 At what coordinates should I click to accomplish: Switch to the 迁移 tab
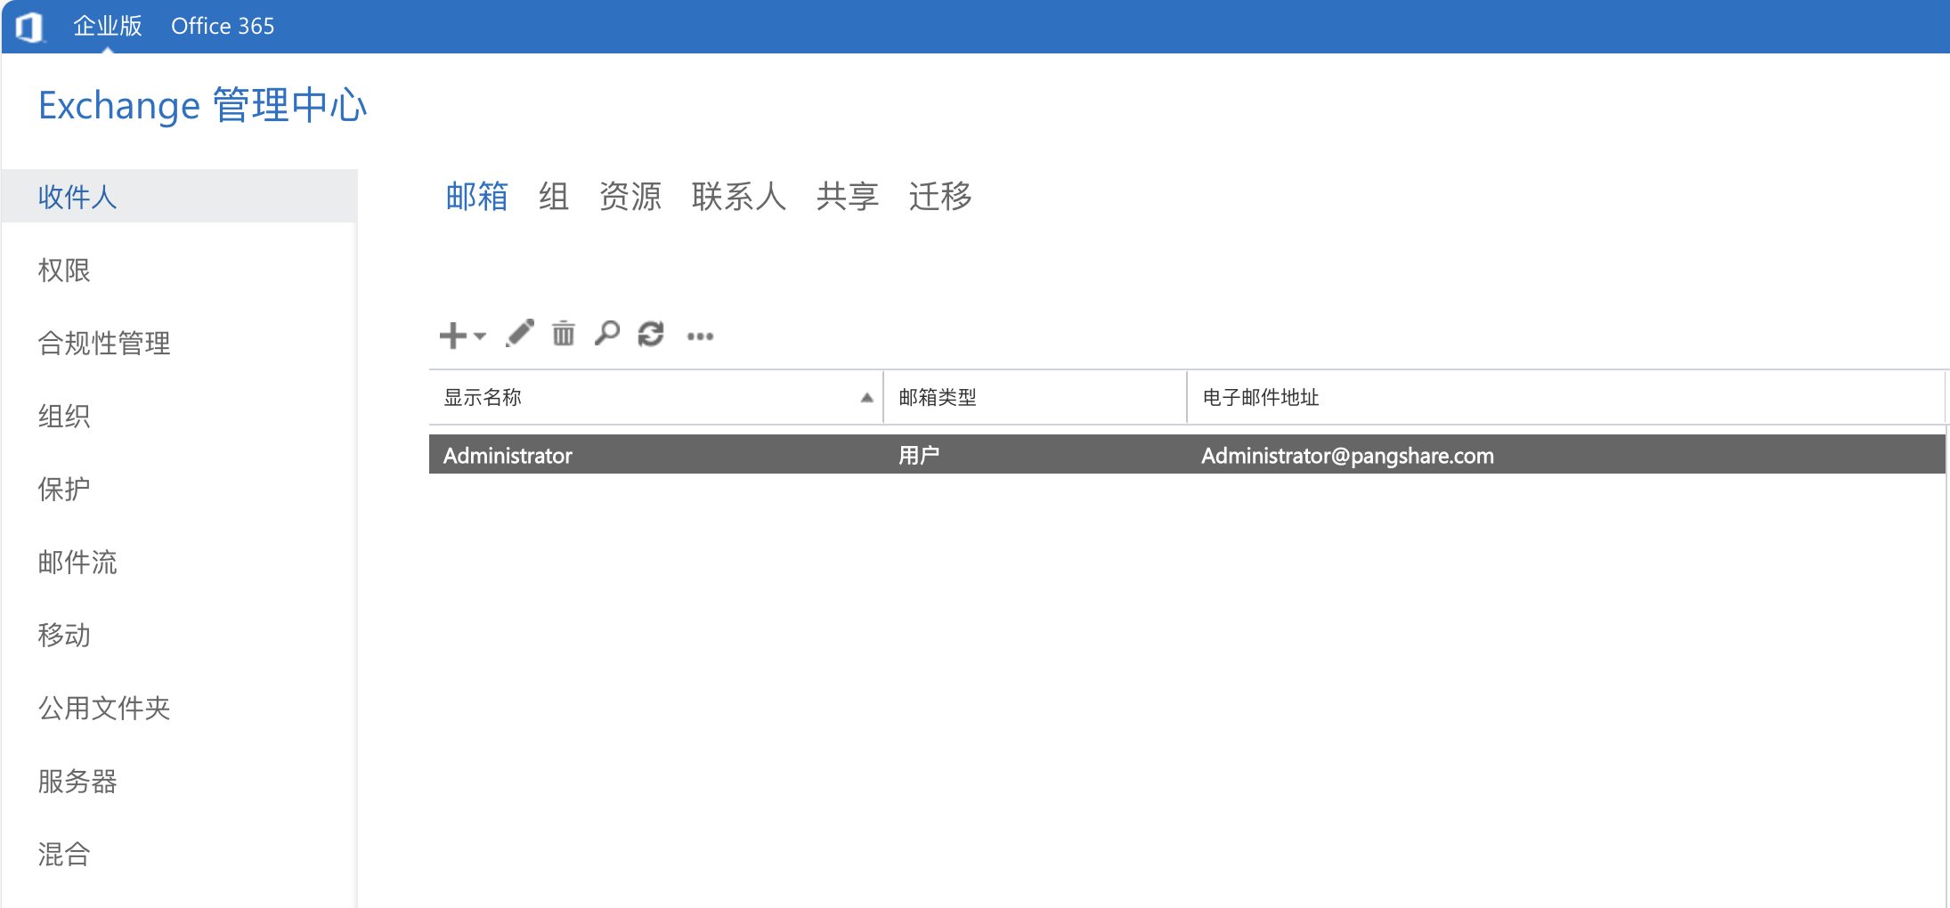click(940, 197)
